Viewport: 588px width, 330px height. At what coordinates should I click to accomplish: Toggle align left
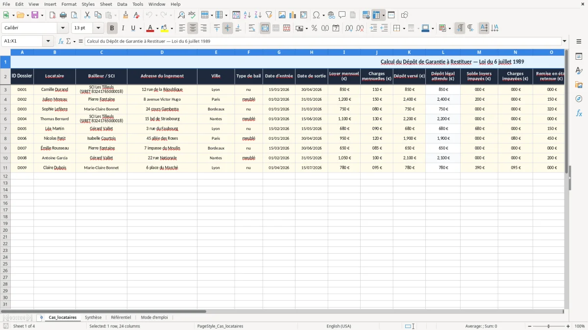coord(182,28)
